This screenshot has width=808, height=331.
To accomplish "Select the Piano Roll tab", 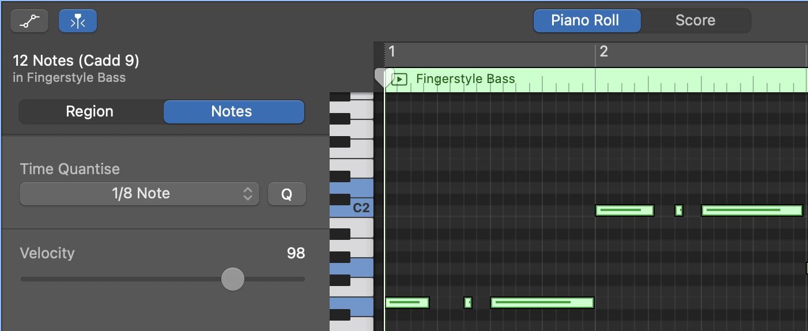I will coord(586,21).
